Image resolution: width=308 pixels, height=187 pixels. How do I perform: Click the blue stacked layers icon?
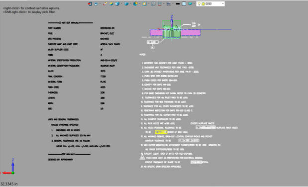(x=96, y=4)
